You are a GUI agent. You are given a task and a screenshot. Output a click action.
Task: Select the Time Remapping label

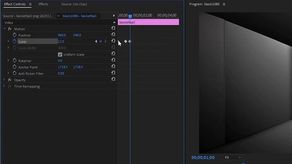27,87
